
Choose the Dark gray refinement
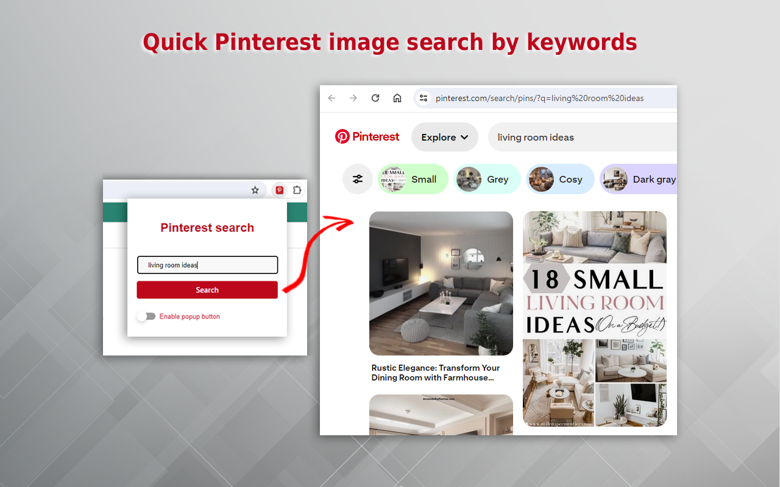tap(639, 178)
